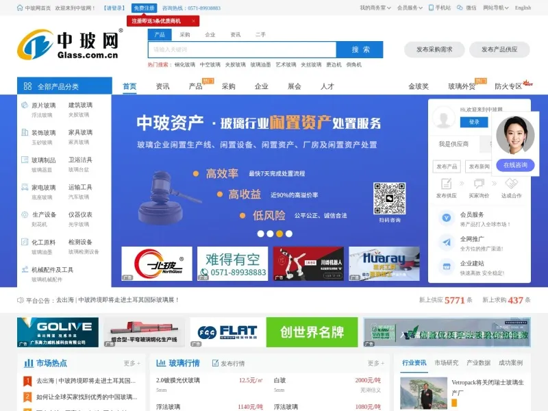Click the 发布供应 document icon
Viewport: 548px width, 411px height.
click(x=447, y=184)
